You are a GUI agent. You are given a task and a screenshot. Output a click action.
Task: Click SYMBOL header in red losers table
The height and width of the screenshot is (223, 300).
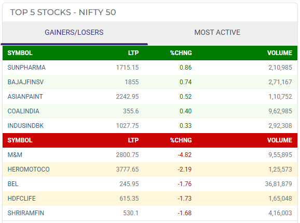coord(20,140)
